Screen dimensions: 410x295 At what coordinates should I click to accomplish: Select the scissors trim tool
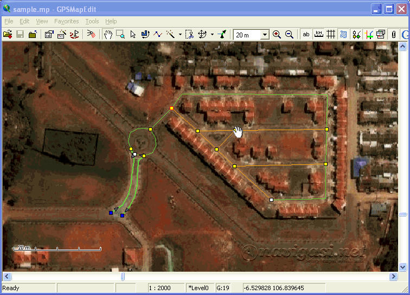pos(189,34)
